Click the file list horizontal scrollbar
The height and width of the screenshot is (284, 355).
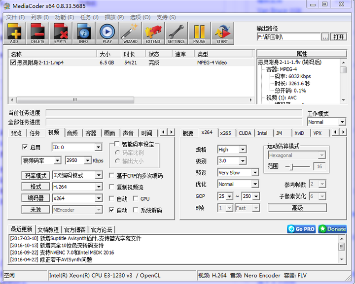click(132, 100)
